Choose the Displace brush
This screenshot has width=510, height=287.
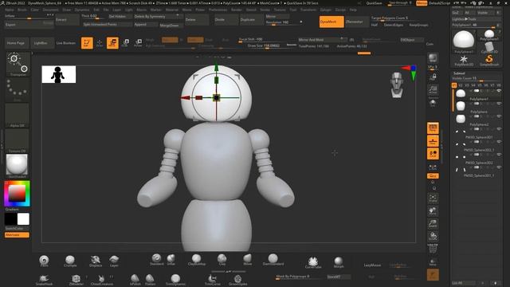click(x=96, y=261)
